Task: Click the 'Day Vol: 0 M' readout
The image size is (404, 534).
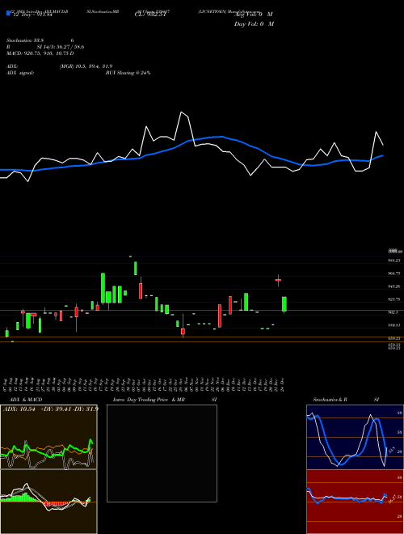Action: (x=254, y=24)
